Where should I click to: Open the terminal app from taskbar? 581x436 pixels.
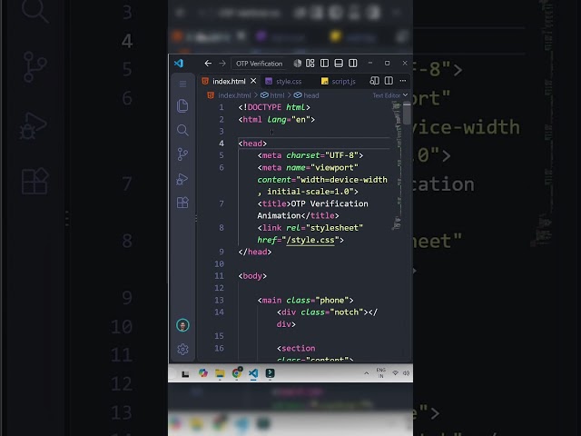click(271, 373)
